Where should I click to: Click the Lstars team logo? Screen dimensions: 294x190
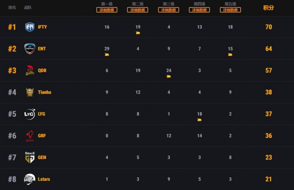pos(30,179)
